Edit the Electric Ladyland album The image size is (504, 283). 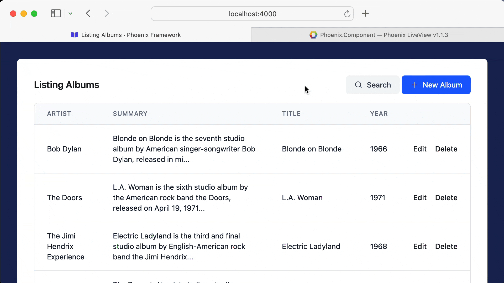pyautogui.click(x=420, y=246)
